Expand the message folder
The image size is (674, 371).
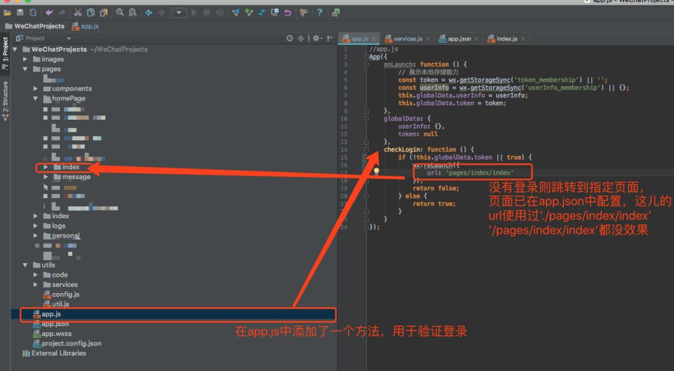pos(46,177)
